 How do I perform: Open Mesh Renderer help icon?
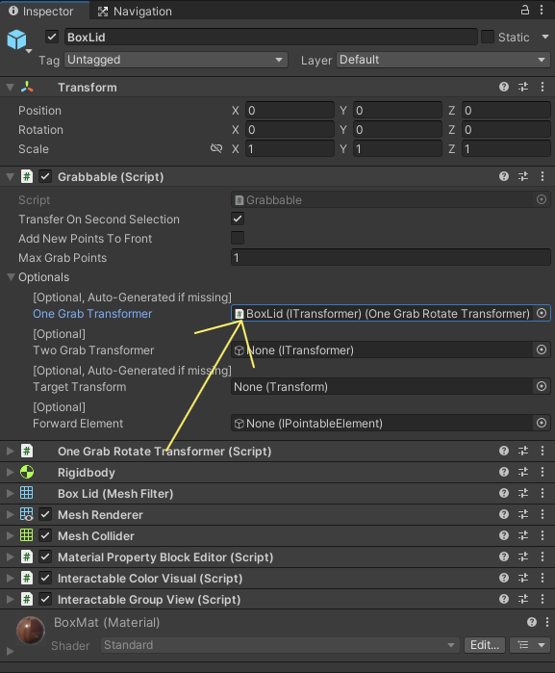(x=504, y=514)
